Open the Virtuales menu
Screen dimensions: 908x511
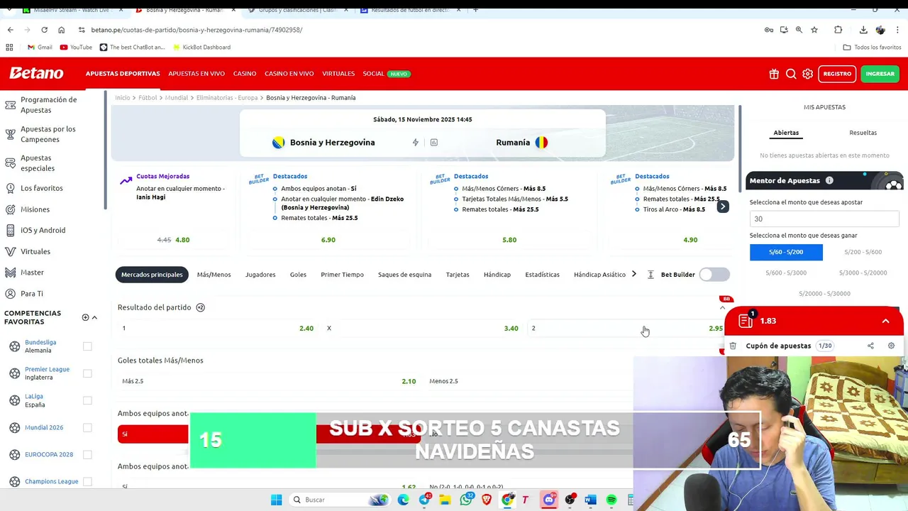tap(338, 74)
